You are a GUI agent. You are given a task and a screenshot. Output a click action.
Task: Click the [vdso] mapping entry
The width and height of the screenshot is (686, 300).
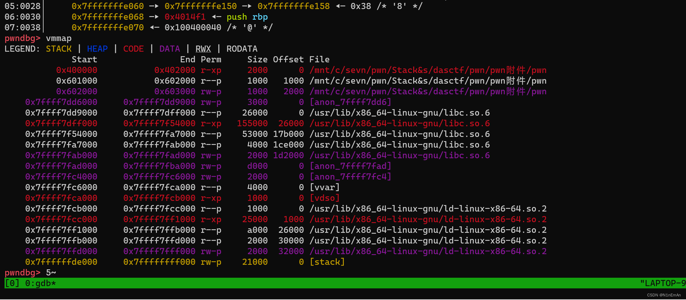click(x=325, y=198)
